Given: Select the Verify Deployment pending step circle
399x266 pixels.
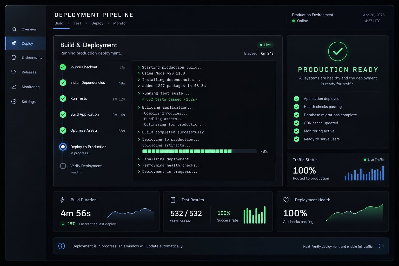Looking at the screenshot, I should [x=63, y=166].
